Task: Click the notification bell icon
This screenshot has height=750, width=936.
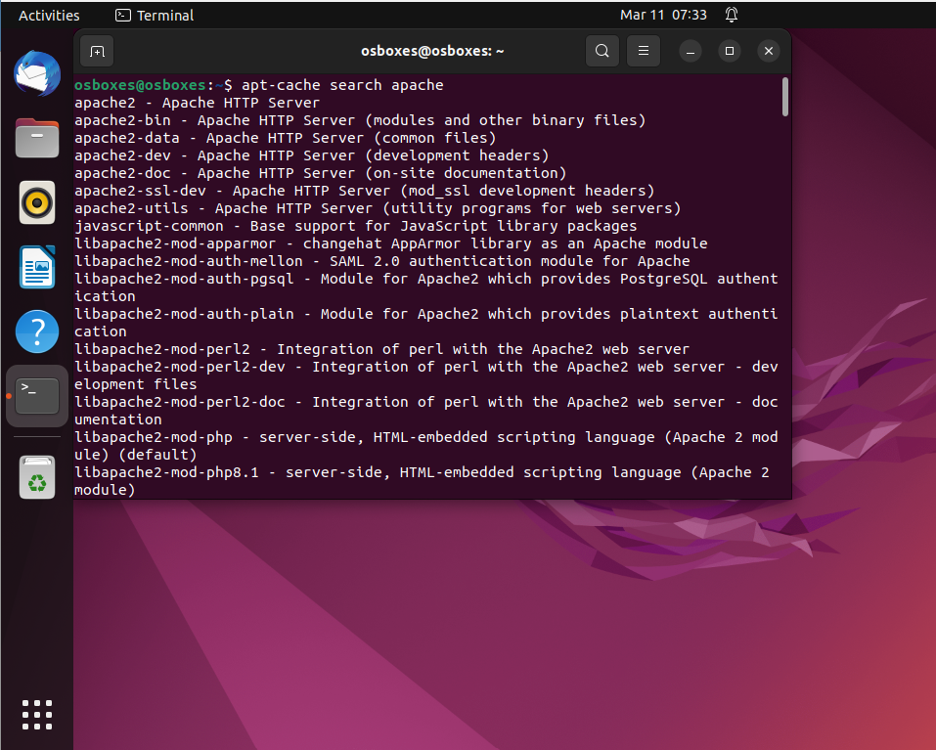Action: [x=732, y=15]
